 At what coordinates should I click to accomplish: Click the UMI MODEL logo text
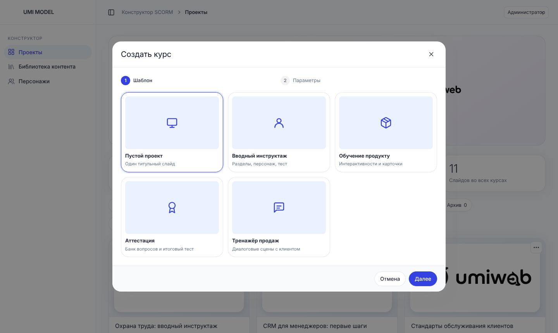[39, 12]
